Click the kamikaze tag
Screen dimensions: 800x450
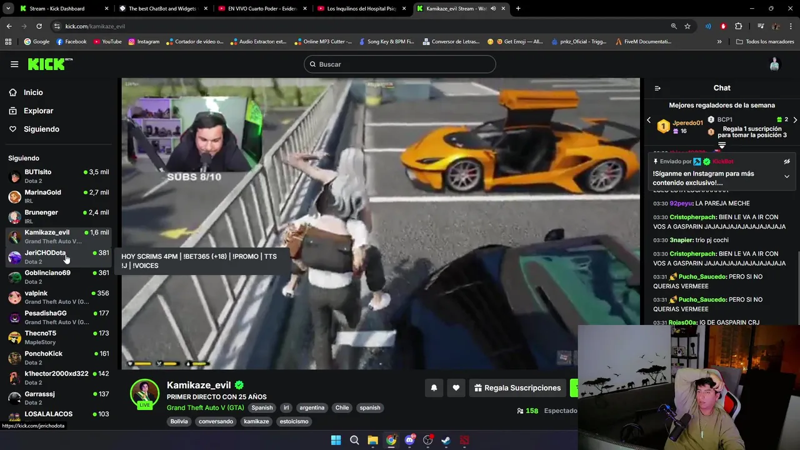click(x=256, y=421)
